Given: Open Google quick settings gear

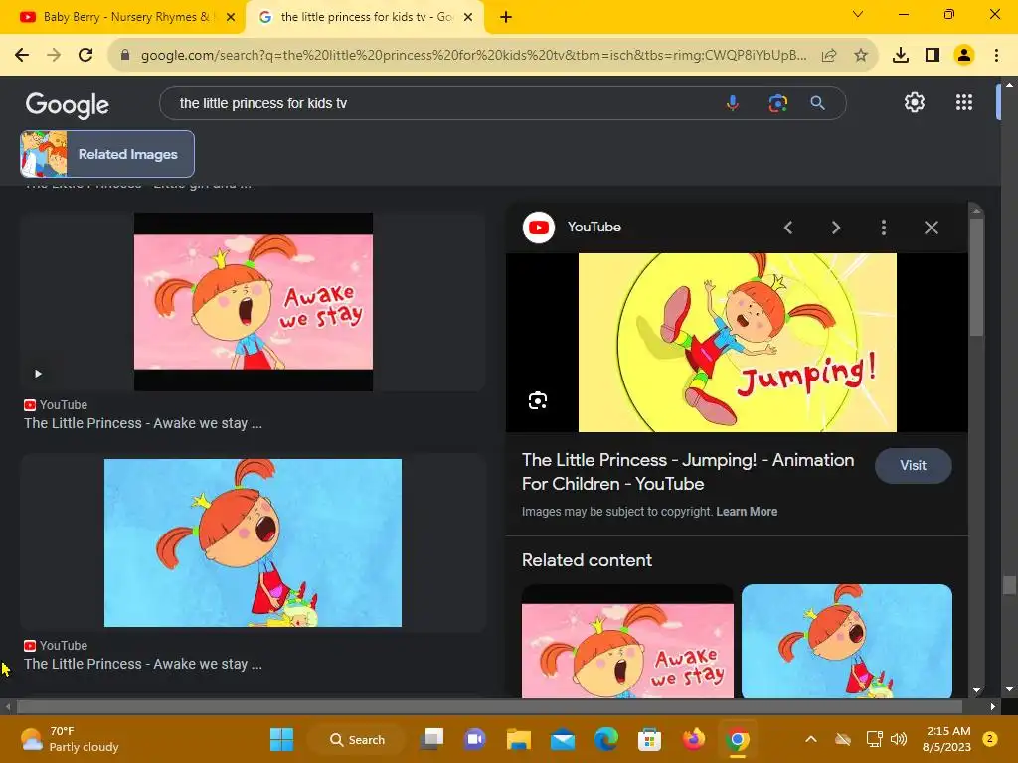Looking at the screenshot, I should (915, 102).
